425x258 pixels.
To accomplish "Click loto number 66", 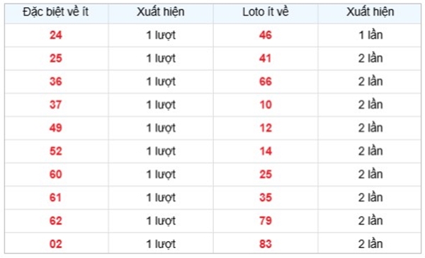I will (x=266, y=82).
